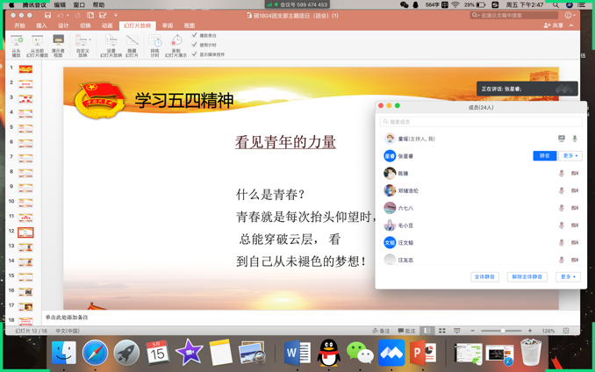The height and width of the screenshot is (372, 595).
Task: Click the zoom slider in status bar
Action: (x=501, y=331)
